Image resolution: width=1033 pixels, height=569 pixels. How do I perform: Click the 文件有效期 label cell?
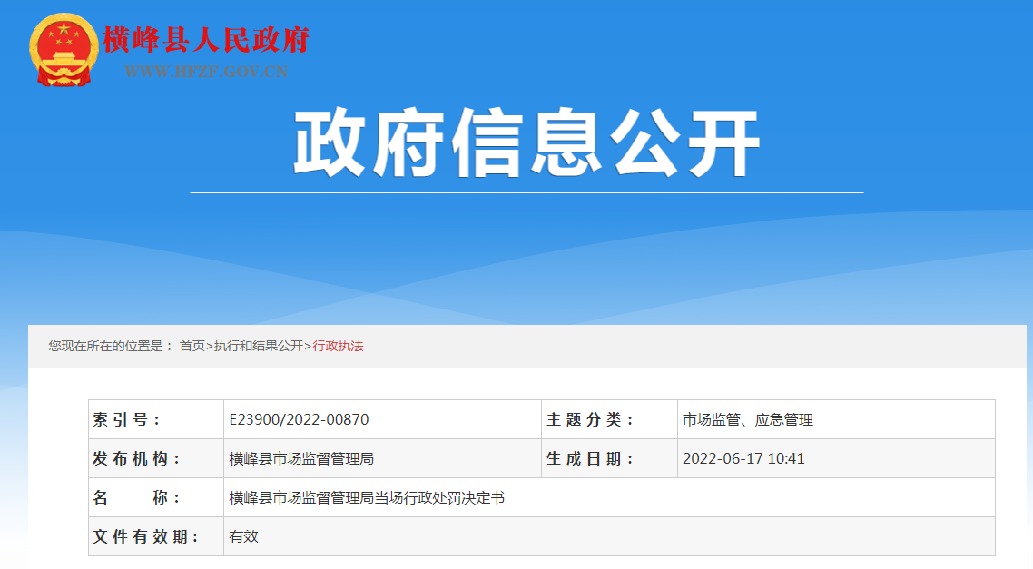point(156,536)
